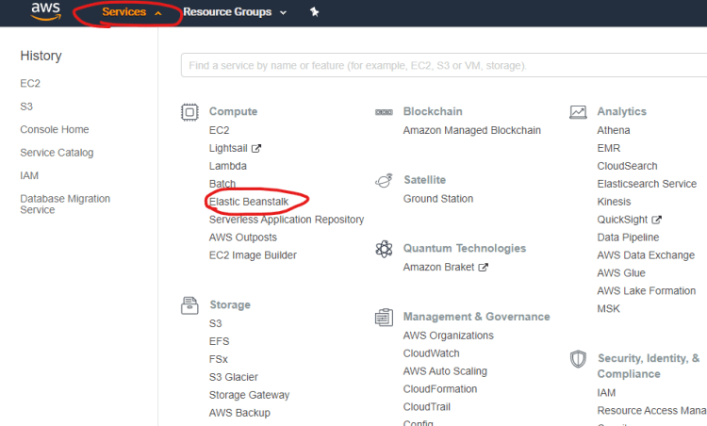Click the Management & Governance clipboard icon
The height and width of the screenshot is (426, 707).
[384, 318]
